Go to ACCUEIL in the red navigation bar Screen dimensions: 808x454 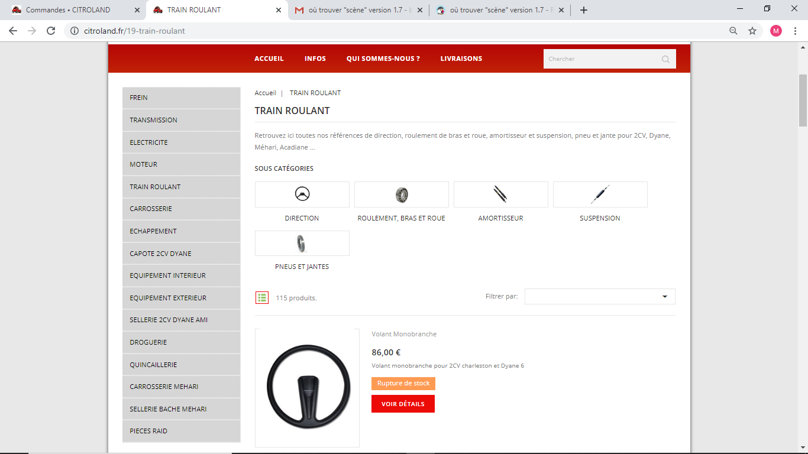(x=269, y=59)
